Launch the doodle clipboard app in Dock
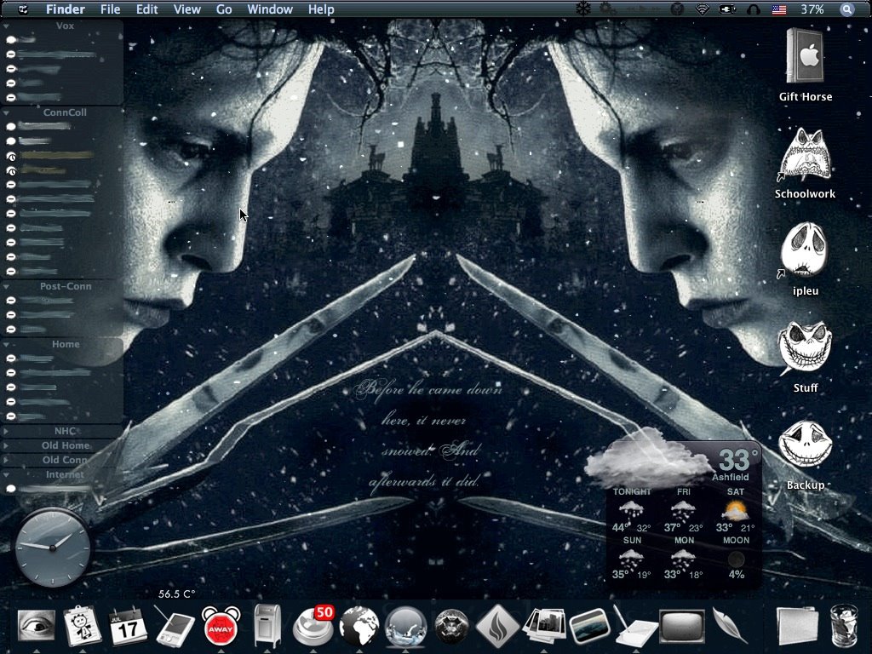 (x=83, y=625)
